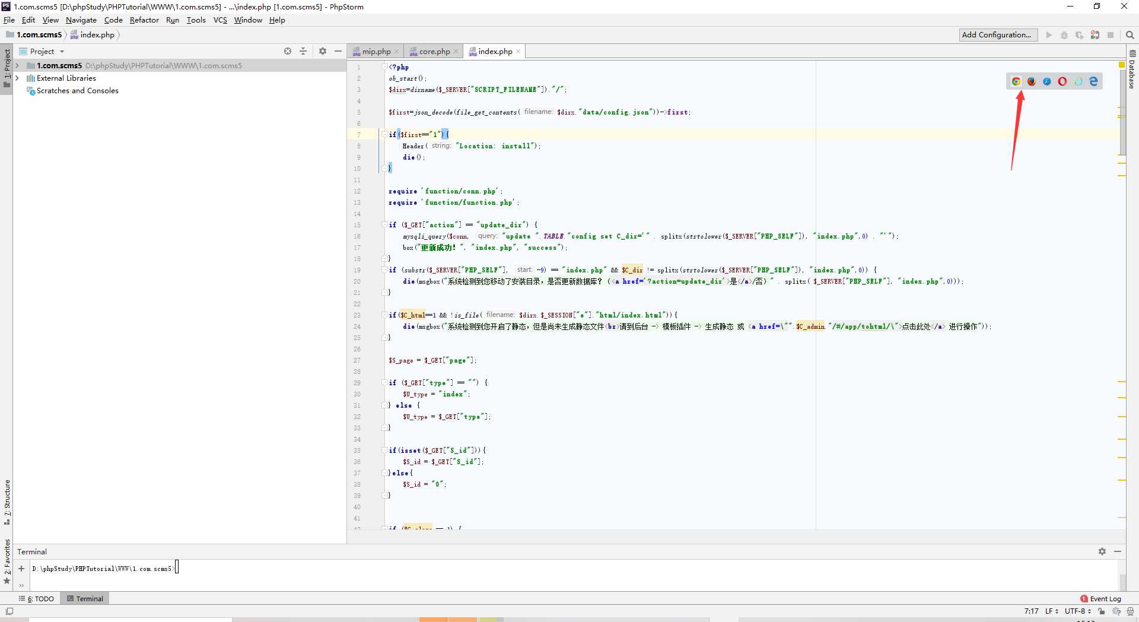The height and width of the screenshot is (622, 1139).
Task: Click the Event Log notification badge
Action: (x=1084, y=599)
